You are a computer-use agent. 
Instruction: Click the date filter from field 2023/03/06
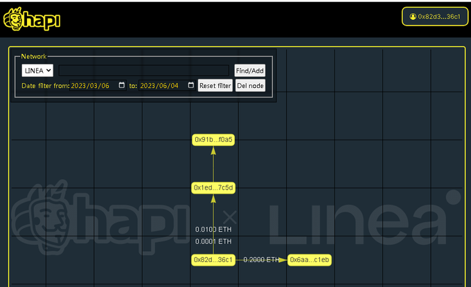point(98,86)
